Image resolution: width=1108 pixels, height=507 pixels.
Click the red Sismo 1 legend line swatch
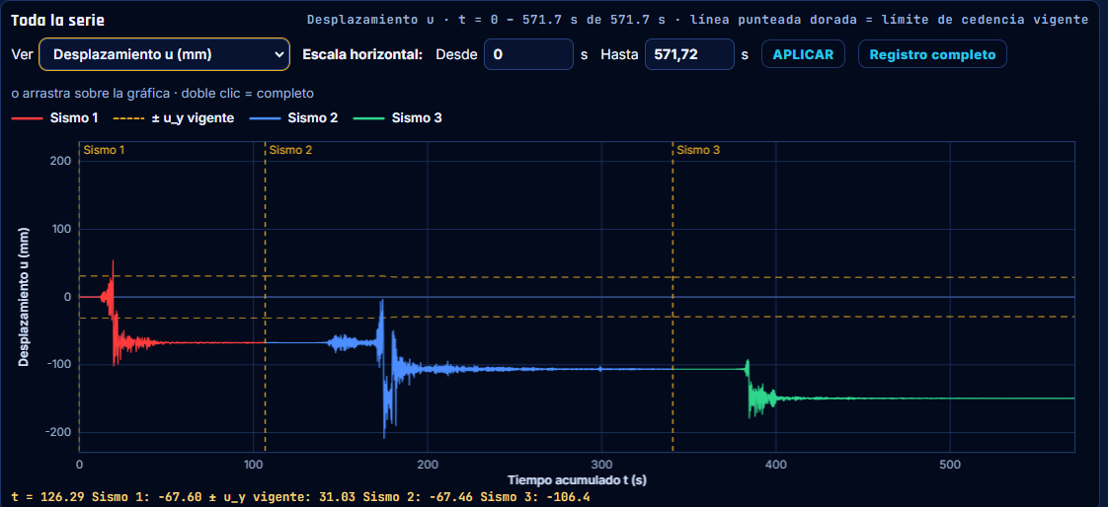[x=26, y=118]
